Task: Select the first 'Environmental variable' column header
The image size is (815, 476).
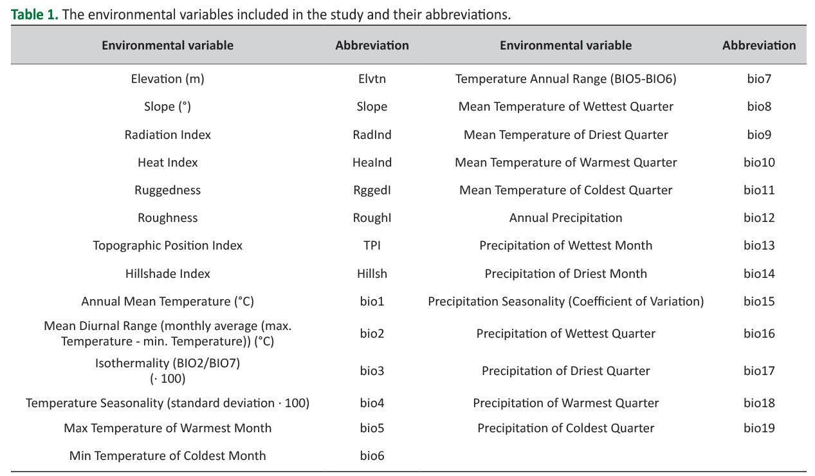Action: 167,45
